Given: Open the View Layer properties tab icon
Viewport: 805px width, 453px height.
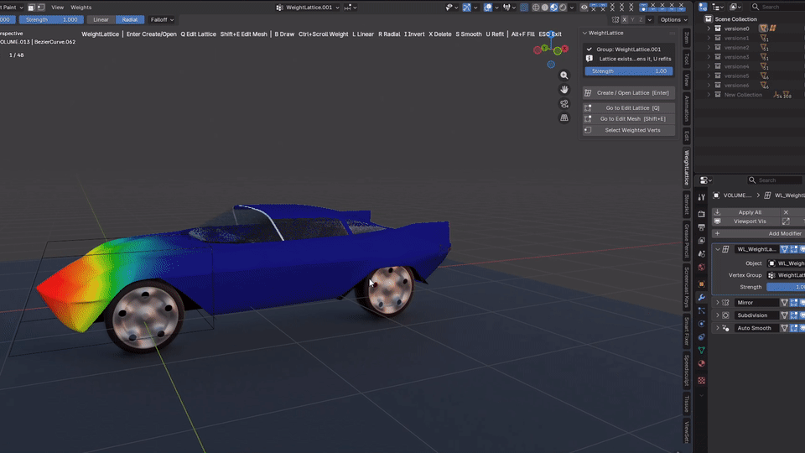Looking at the screenshot, I should click(701, 241).
